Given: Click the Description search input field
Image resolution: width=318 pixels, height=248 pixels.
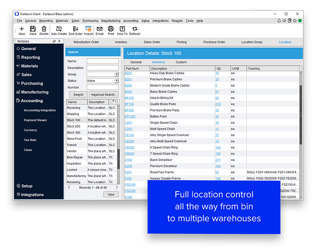Looking at the screenshot, I should [x=103, y=68].
